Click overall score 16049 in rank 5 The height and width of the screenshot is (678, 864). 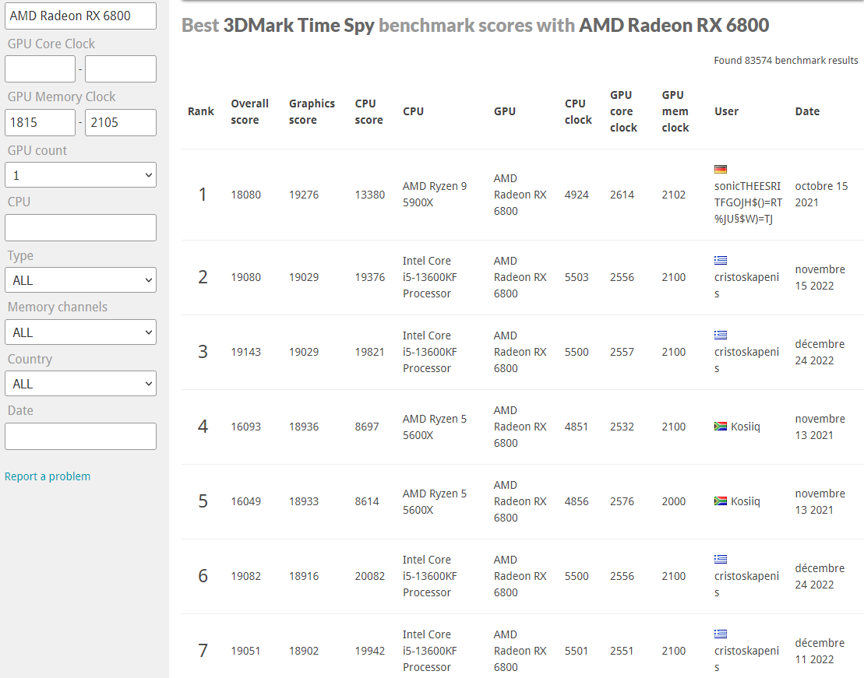coord(245,501)
